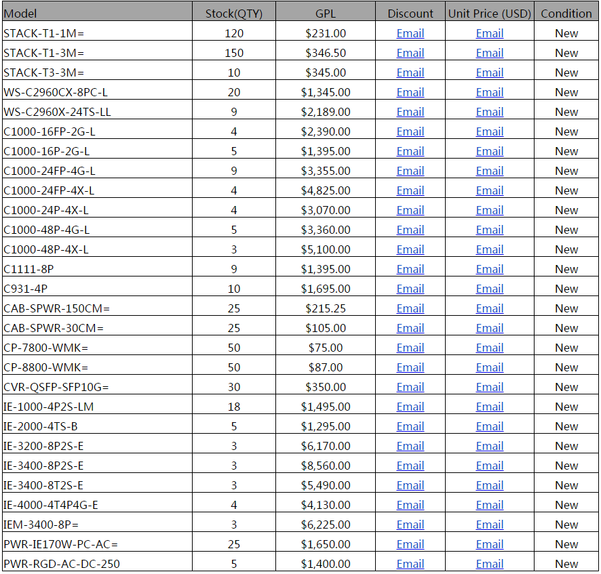Click the $2,189.00 GPL price

(x=326, y=112)
